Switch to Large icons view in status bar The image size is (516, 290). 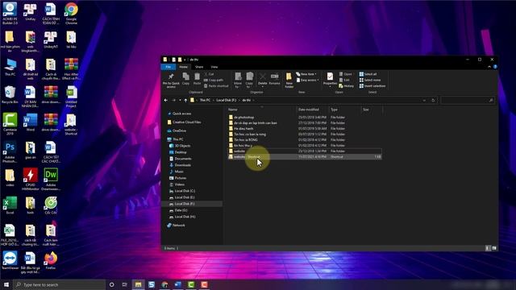[x=494, y=248]
